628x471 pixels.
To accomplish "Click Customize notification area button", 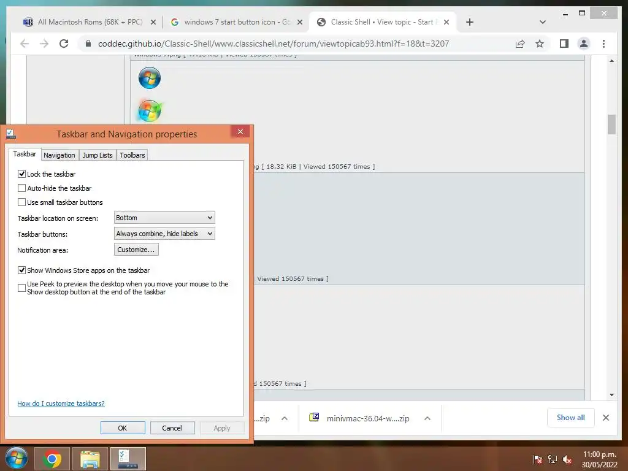I will point(136,250).
